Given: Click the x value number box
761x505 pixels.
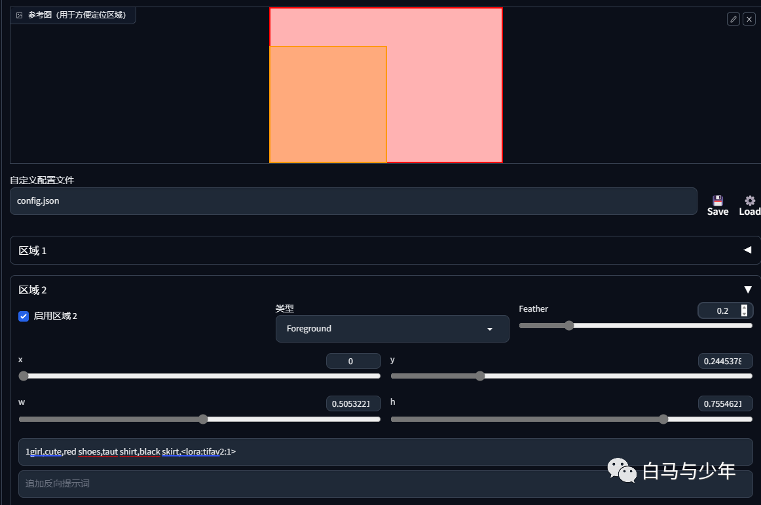Looking at the screenshot, I should (x=354, y=362).
